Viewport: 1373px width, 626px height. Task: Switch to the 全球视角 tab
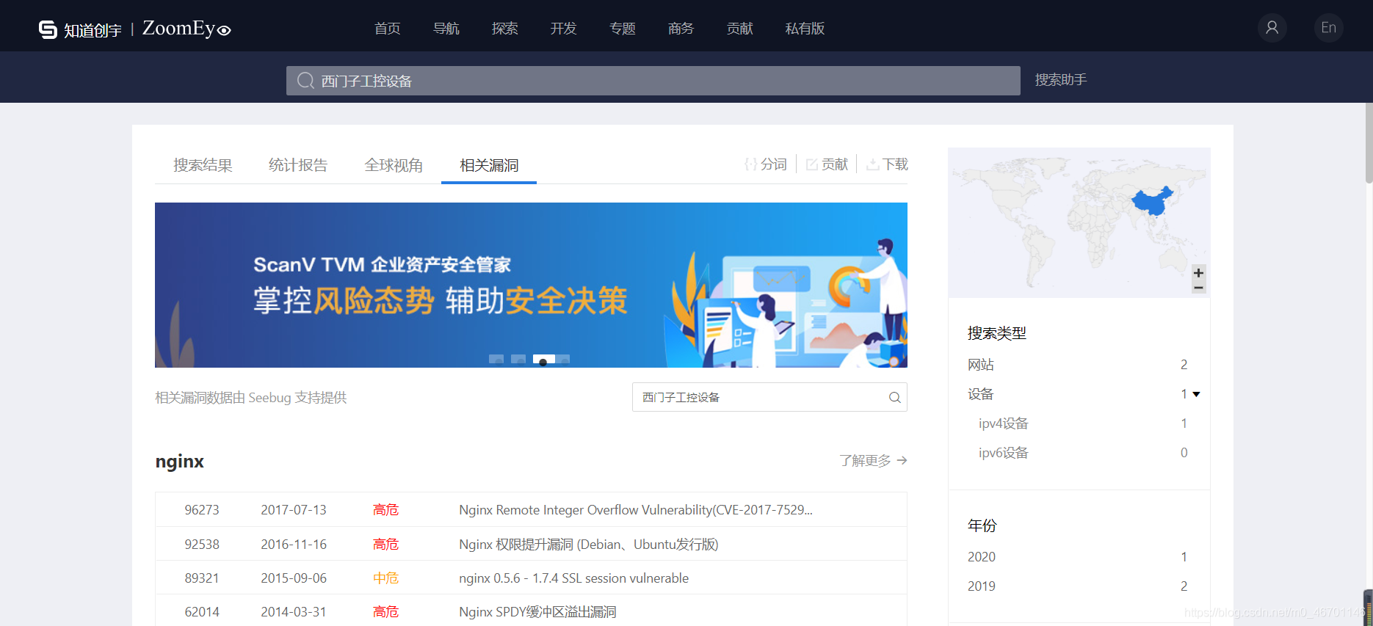[x=394, y=165]
